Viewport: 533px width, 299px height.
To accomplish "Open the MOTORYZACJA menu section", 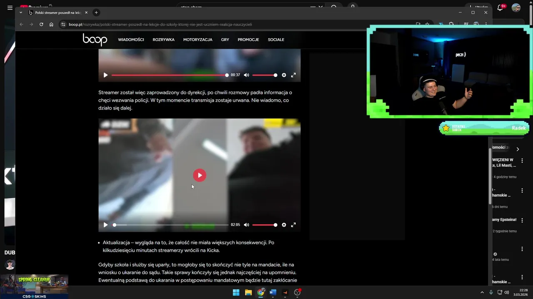I will [x=198, y=40].
